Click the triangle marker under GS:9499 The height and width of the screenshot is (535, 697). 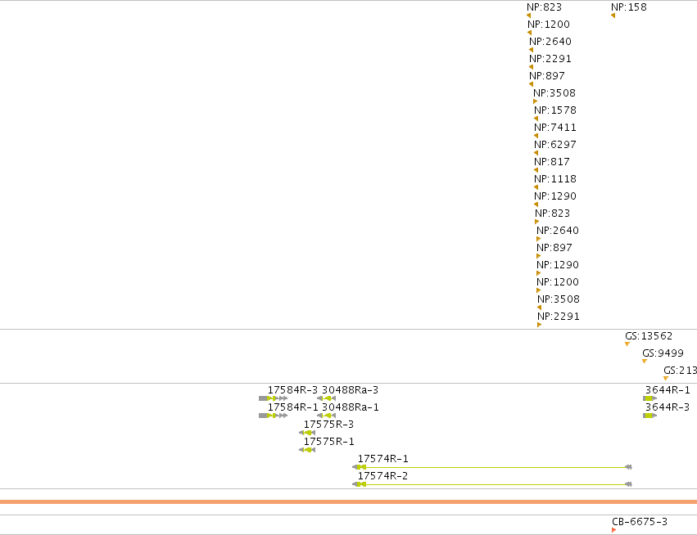[645, 362]
